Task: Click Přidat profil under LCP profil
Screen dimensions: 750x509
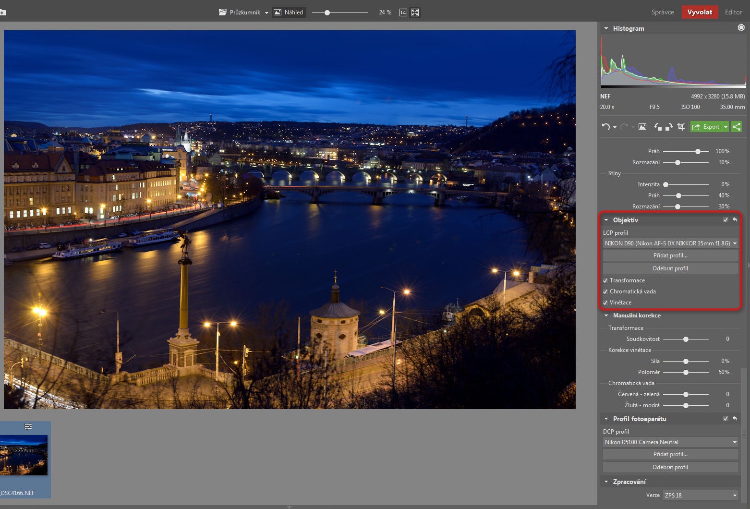Action: [670, 255]
